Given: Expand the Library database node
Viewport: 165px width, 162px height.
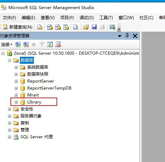Looking at the screenshot, I should (x=16, y=102).
